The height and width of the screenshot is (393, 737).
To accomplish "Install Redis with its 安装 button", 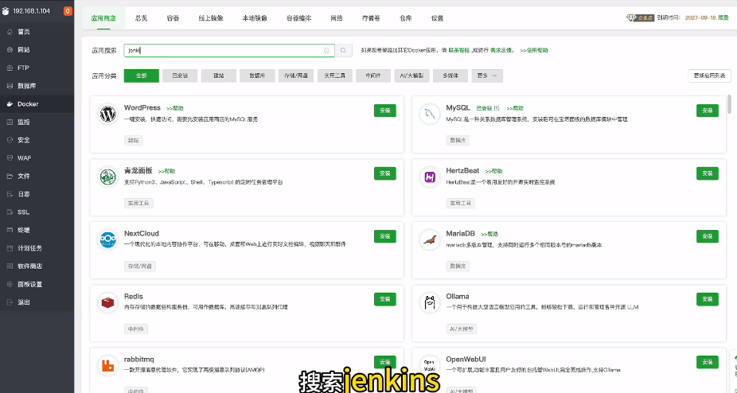I will pos(385,299).
